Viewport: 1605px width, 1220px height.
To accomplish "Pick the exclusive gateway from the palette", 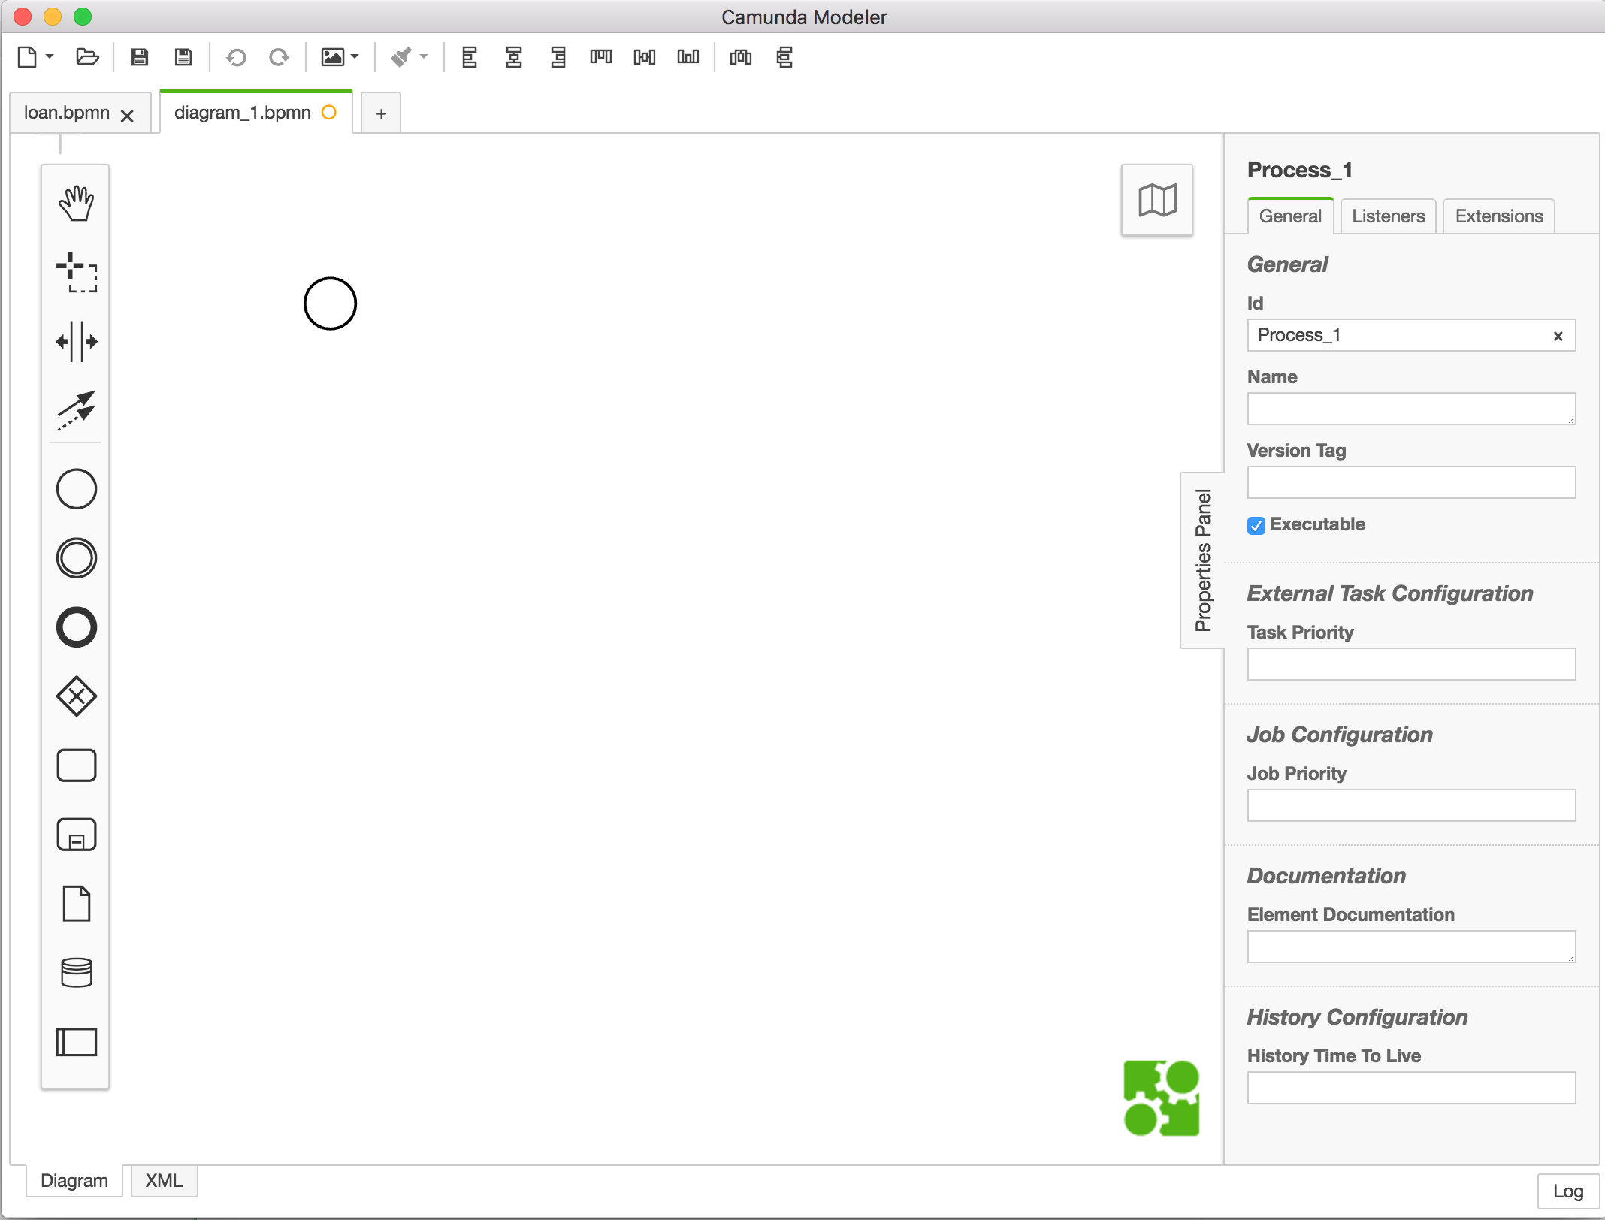I will point(76,696).
